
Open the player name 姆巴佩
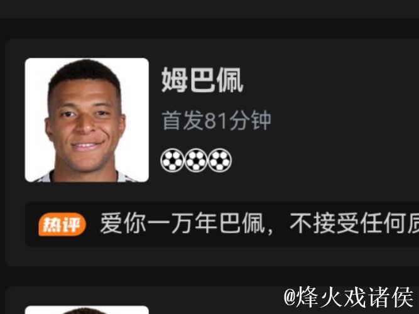202,80
